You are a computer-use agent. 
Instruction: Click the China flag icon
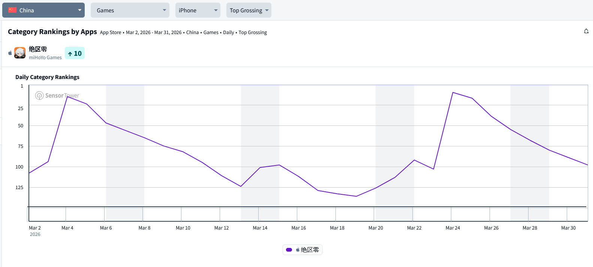point(12,10)
